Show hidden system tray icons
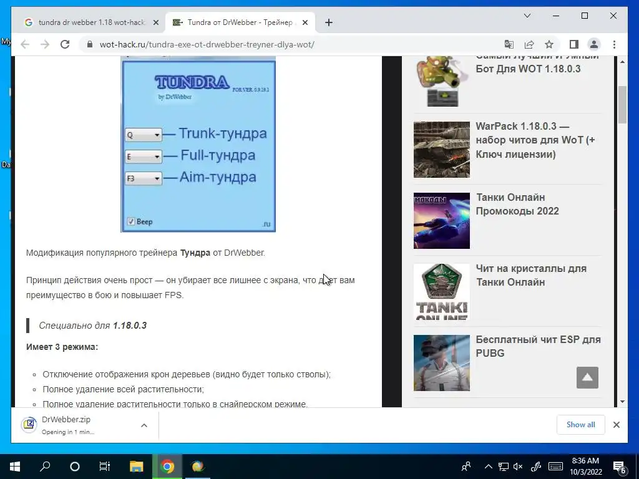Viewport: 639px width, 479px height. pyautogui.click(x=488, y=467)
